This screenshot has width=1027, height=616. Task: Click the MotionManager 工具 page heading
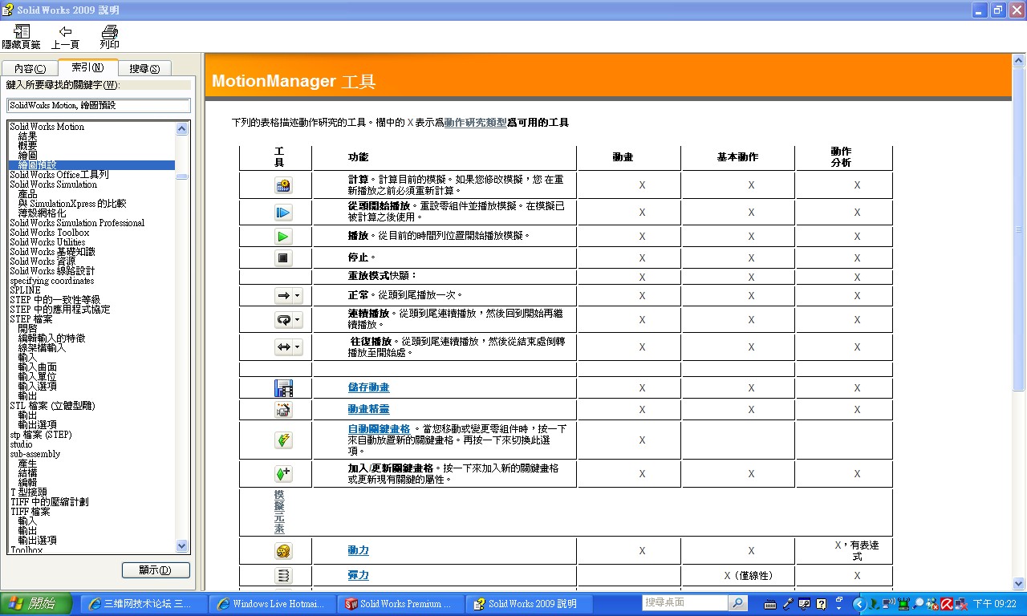pos(294,82)
